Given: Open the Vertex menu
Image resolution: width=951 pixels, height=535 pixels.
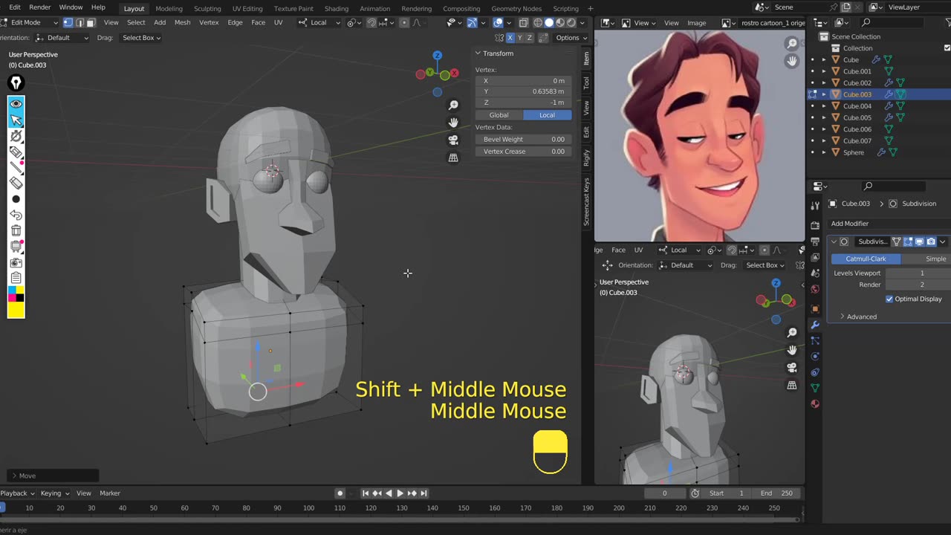Looking at the screenshot, I should coord(209,22).
